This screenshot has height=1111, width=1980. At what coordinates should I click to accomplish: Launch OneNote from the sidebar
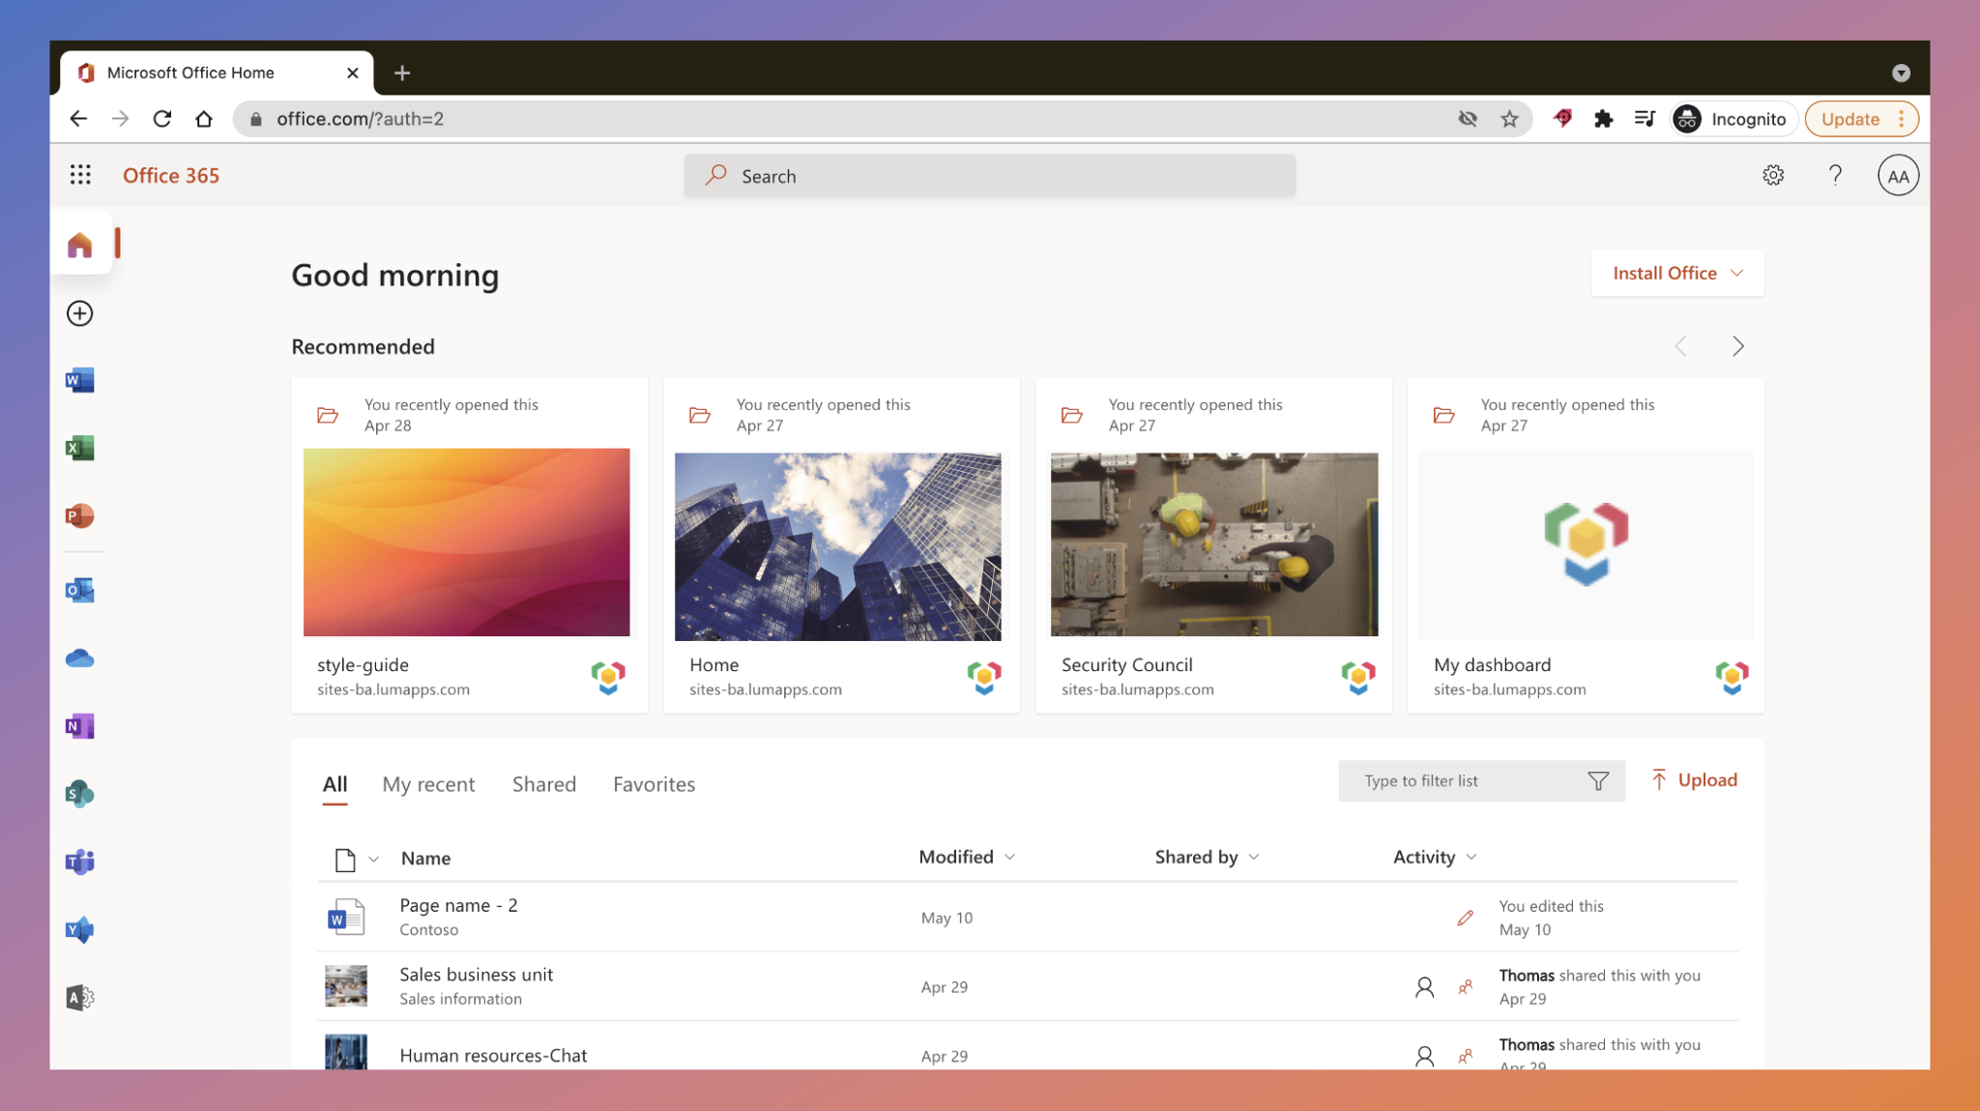click(x=80, y=726)
